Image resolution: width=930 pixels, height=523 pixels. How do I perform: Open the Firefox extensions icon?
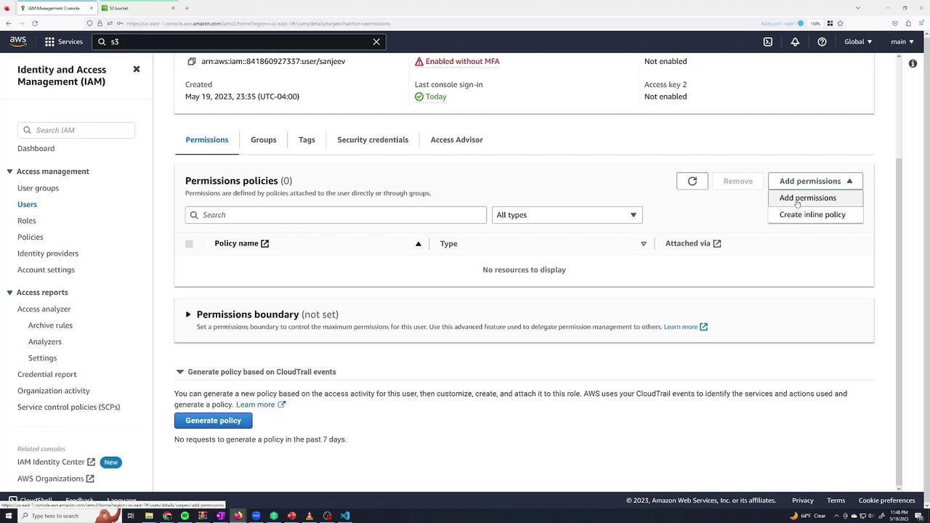(908, 23)
